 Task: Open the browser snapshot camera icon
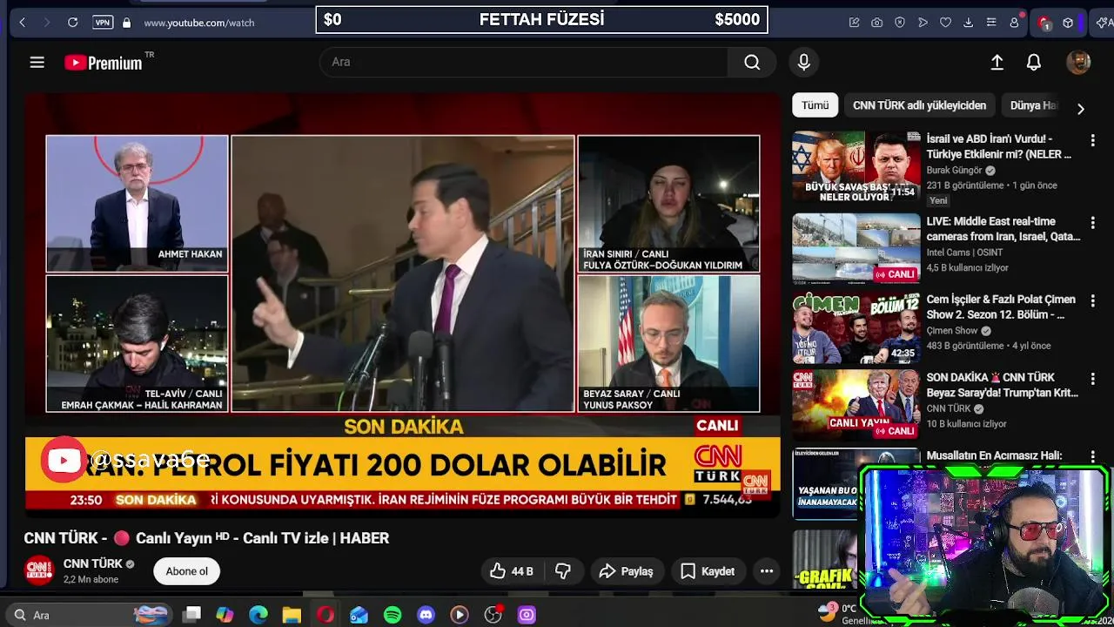877,23
